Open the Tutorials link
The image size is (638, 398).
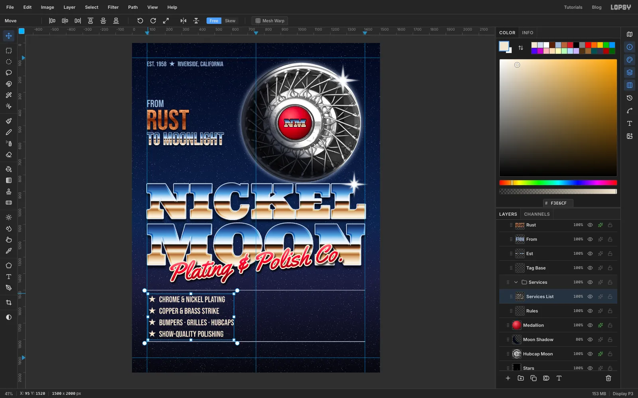pos(573,7)
